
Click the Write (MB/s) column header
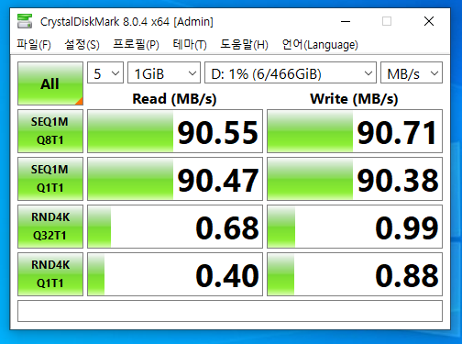coord(354,99)
